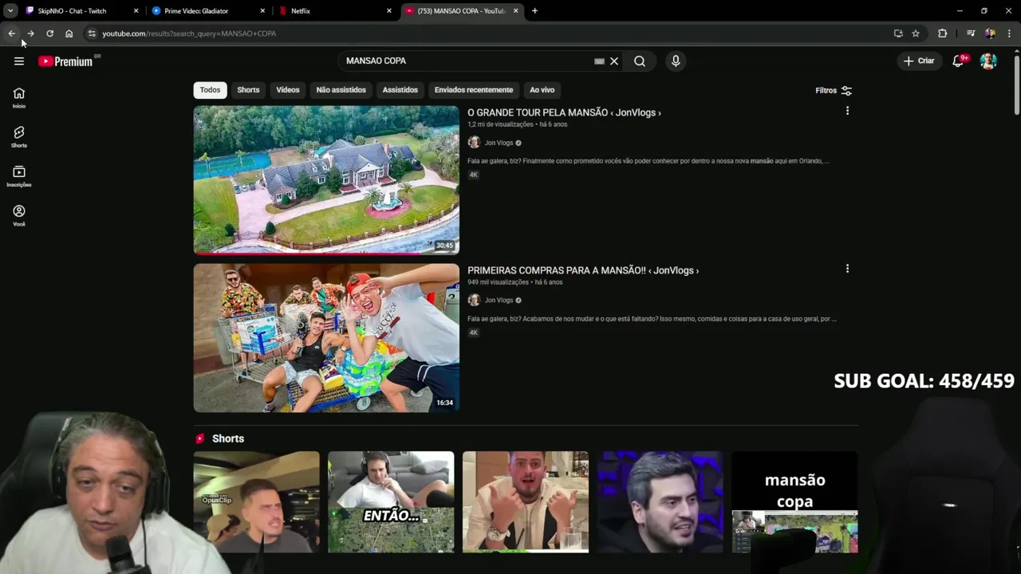Select the Assistidos filter chip
The width and height of the screenshot is (1021, 574).
(400, 90)
